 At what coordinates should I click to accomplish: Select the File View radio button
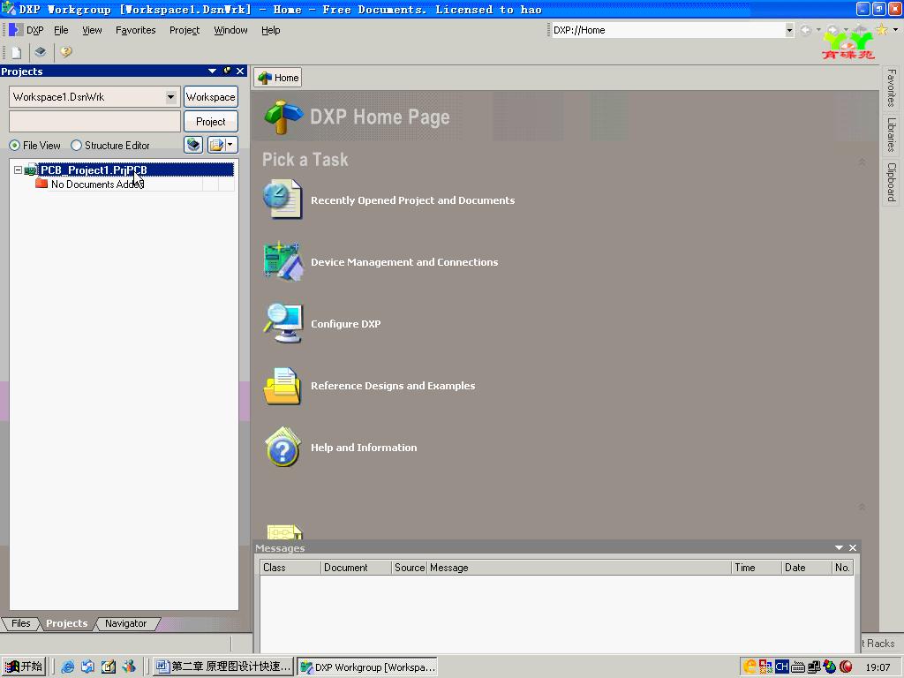click(x=14, y=146)
